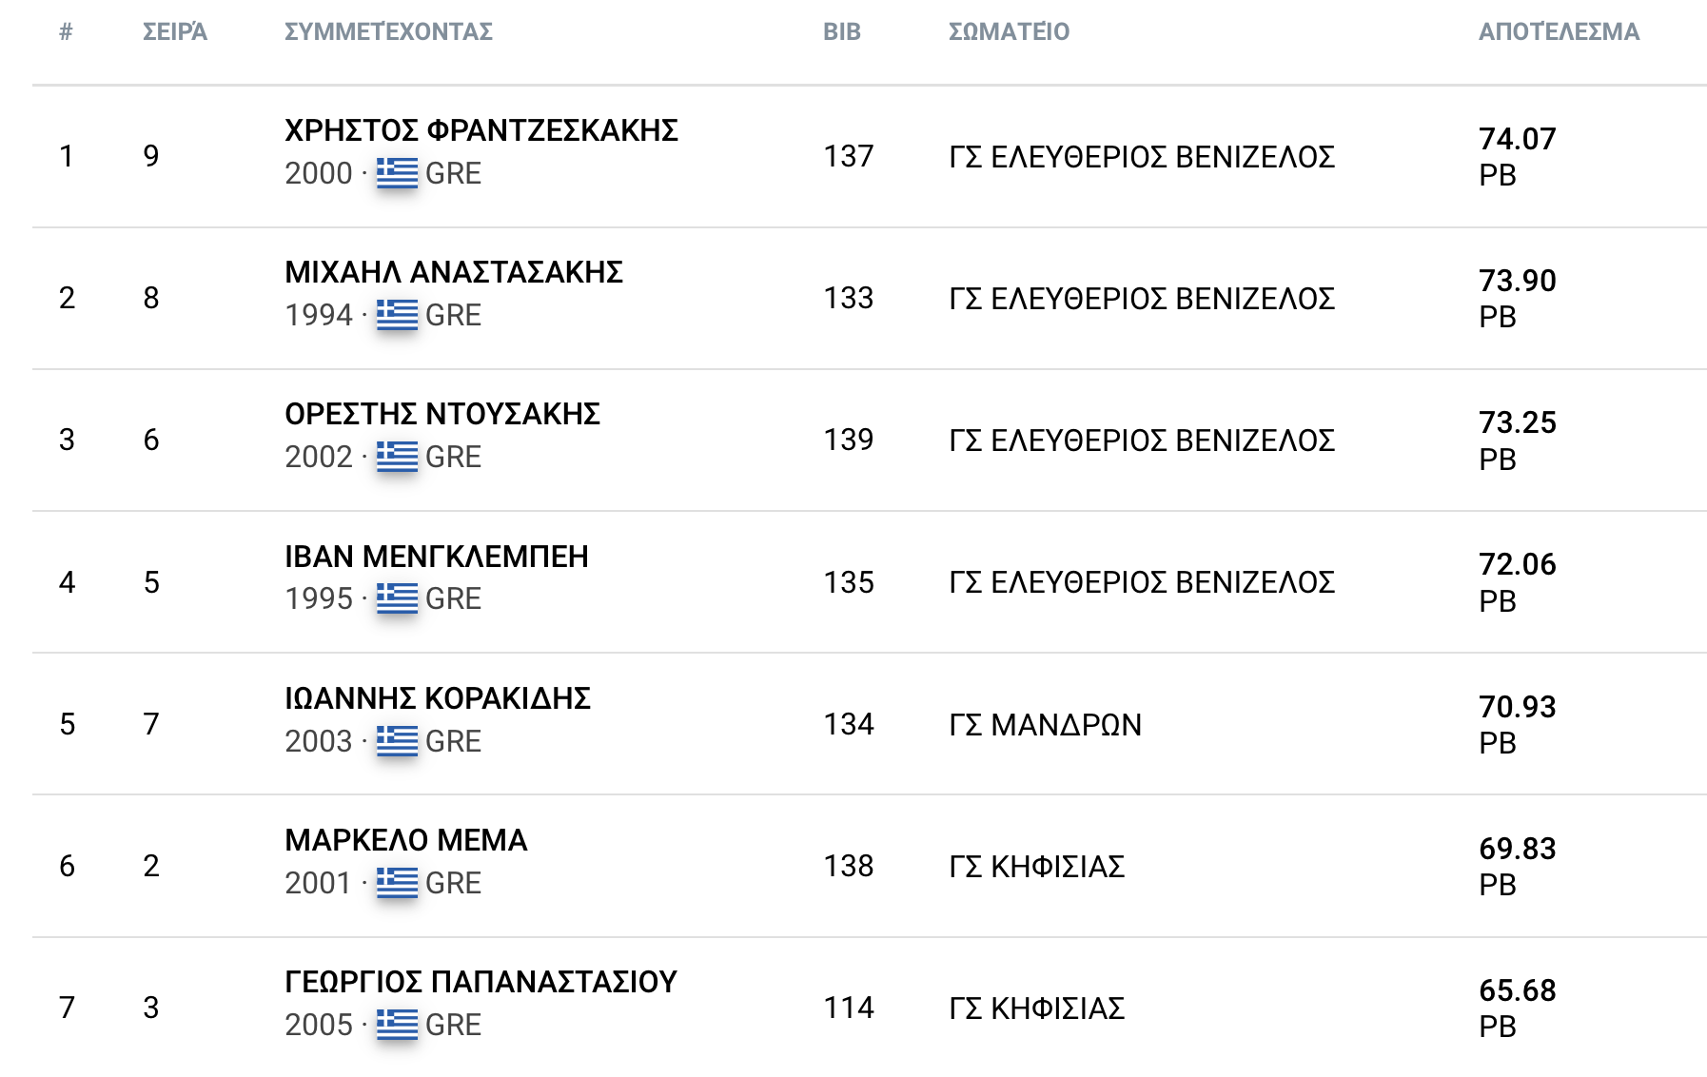The width and height of the screenshot is (1707, 1077).
Task: Open athlete ΜΙΧΑΗΛ ΑΝΑΣΤΑΣΑΚΗΣ profile
Action: click(453, 272)
